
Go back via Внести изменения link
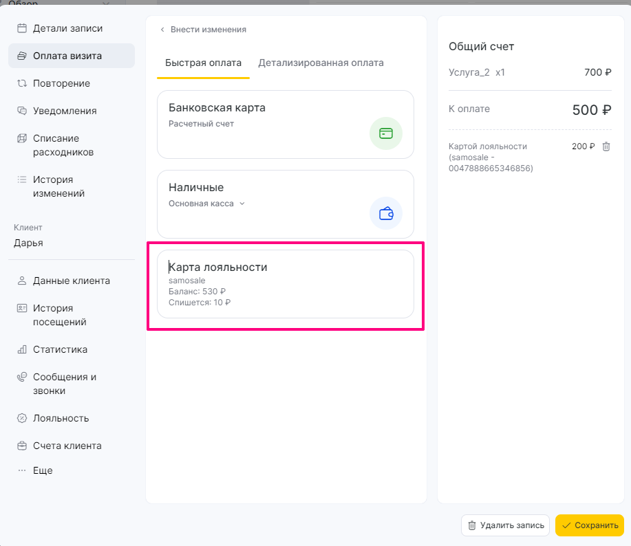point(208,30)
